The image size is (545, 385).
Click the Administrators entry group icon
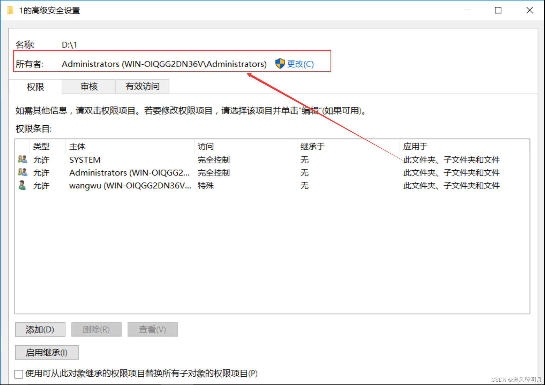tap(22, 173)
